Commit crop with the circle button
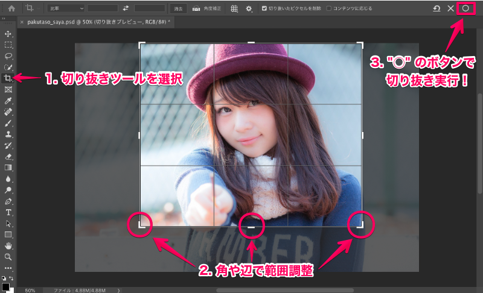The width and height of the screenshot is (483, 293). 465,8
